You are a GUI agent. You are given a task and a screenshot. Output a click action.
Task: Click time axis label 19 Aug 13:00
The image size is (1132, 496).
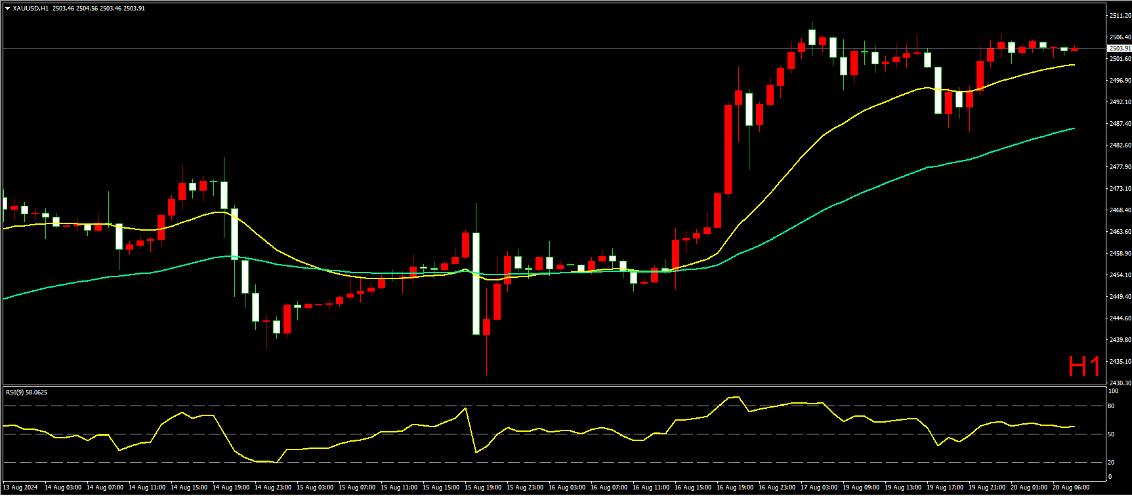(903, 487)
